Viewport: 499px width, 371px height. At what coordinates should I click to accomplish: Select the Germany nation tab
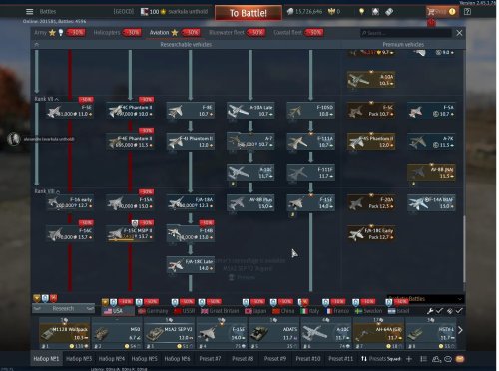(x=153, y=311)
